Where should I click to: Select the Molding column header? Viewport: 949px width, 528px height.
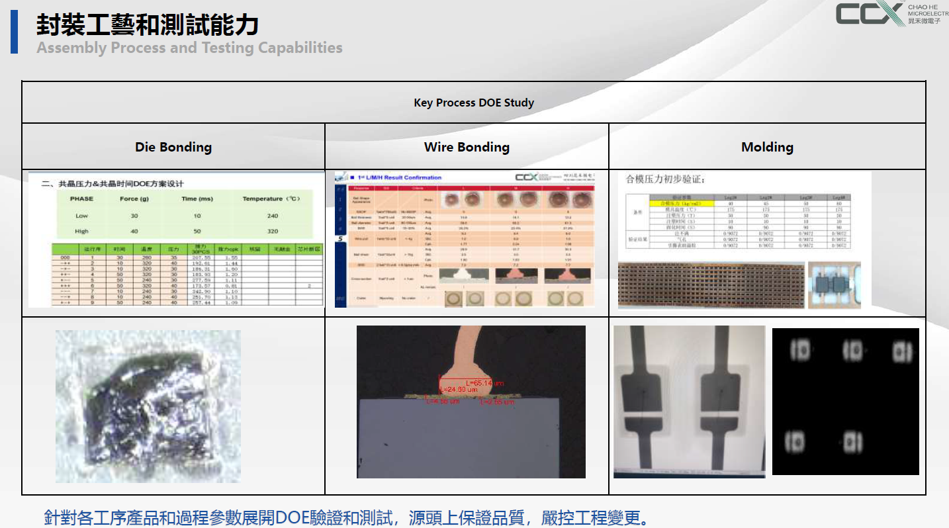(767, 147)
